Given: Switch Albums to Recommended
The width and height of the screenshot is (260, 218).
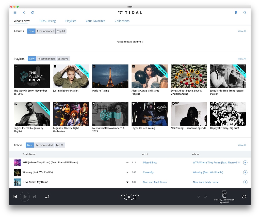Looking at the screenshot, I should [45, 31].
